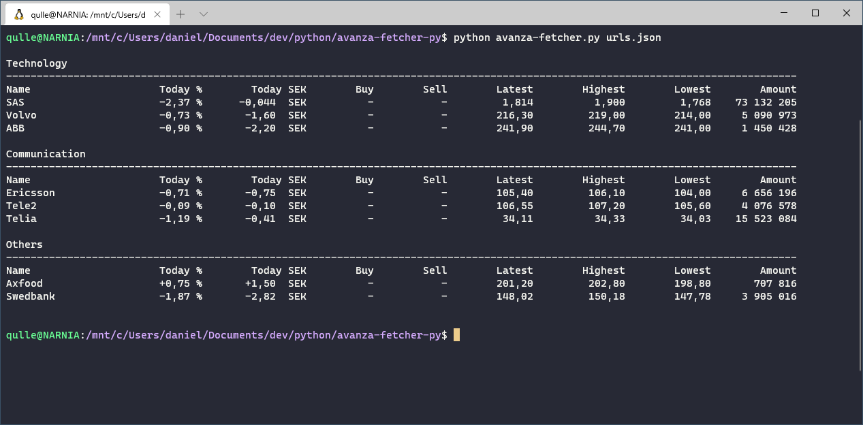The height and width of the screenshot is (425, 863).
Task: Click the Linux penguin tab icon
Action: 18,14
